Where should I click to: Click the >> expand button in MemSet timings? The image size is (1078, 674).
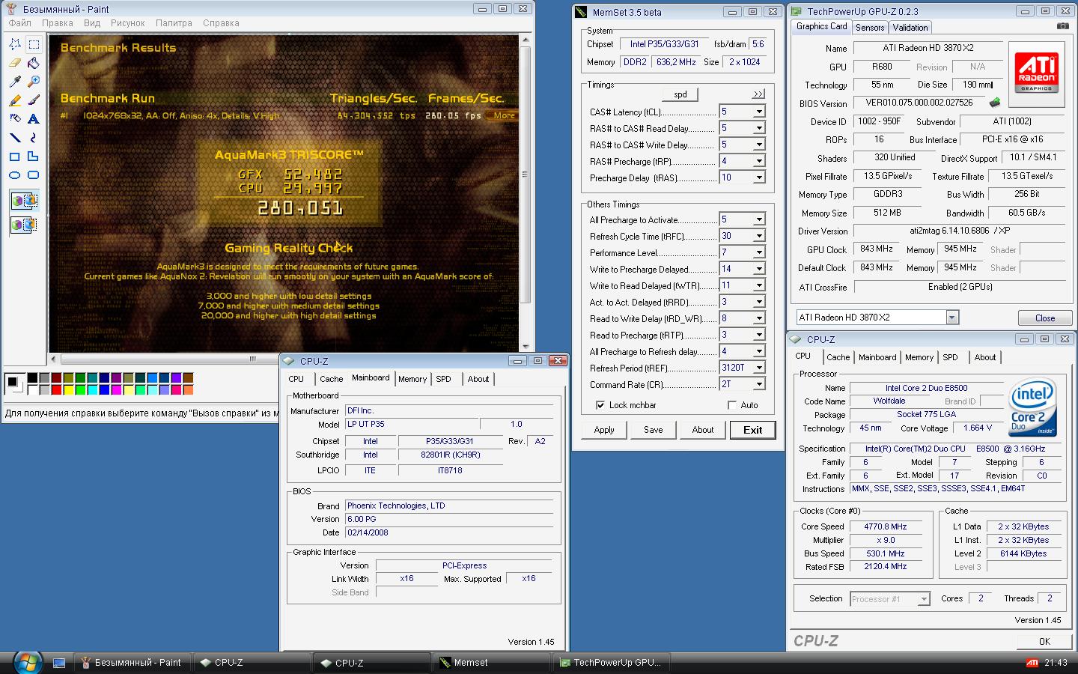click(758, 94)
